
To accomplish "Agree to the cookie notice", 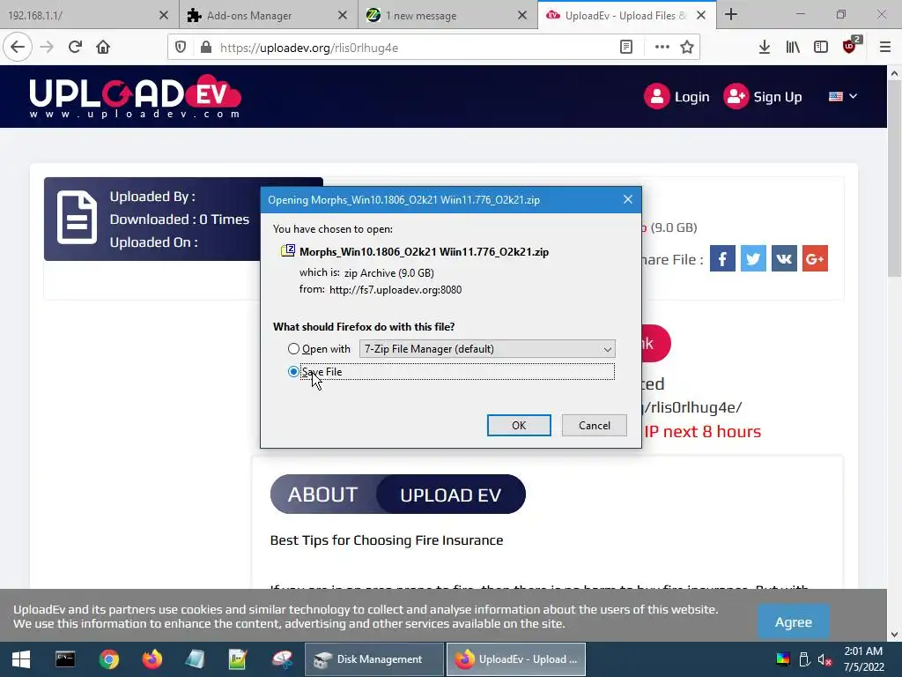I will (x=794, y=622).
